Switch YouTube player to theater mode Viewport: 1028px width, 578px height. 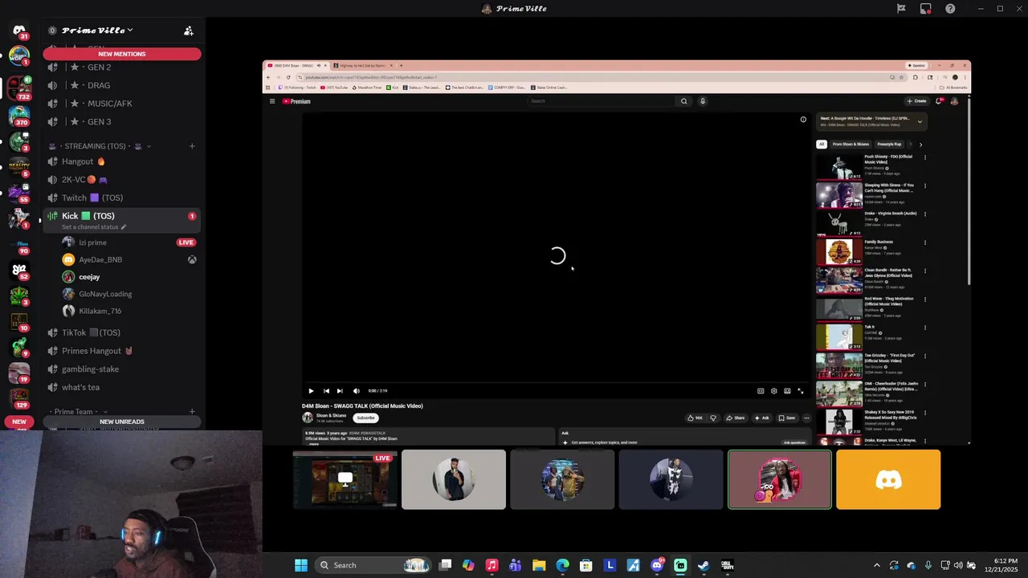click(787, 391)
